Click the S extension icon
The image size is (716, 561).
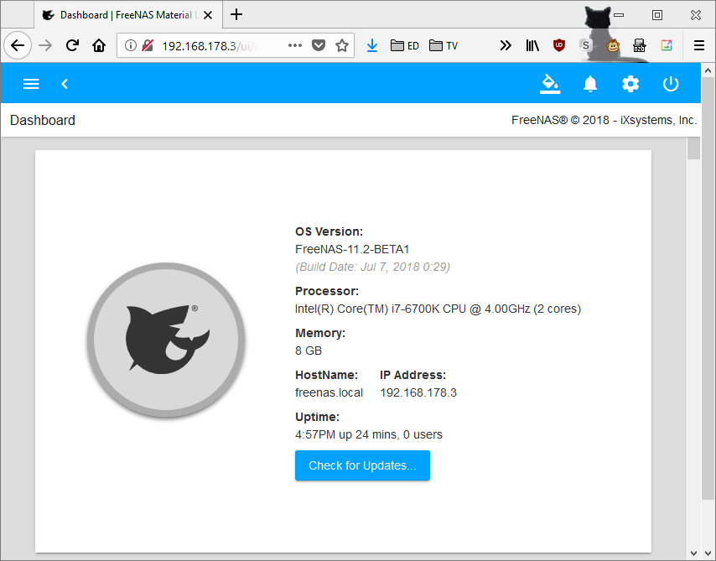[x=585, y=45]
